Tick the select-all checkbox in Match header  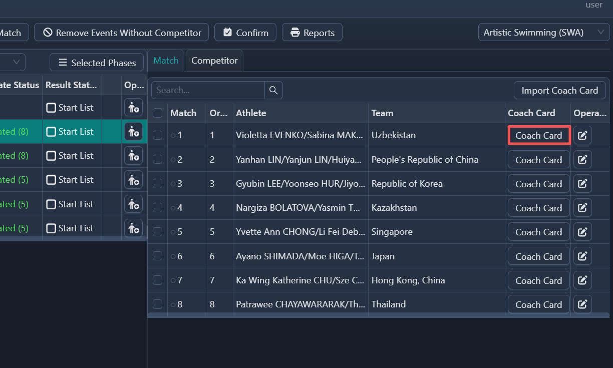coord(157,113)
